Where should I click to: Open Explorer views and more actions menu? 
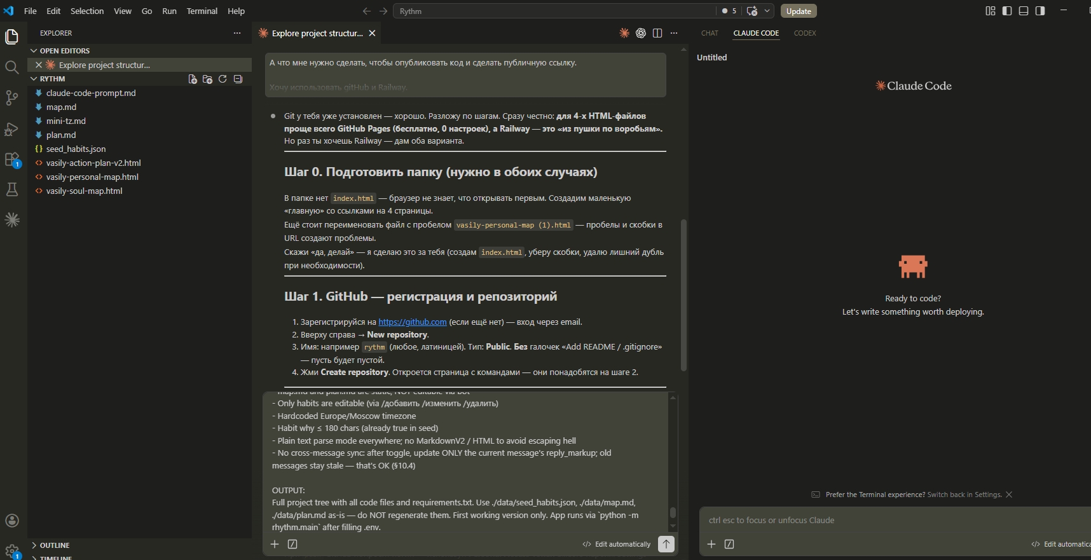[237, 33]
